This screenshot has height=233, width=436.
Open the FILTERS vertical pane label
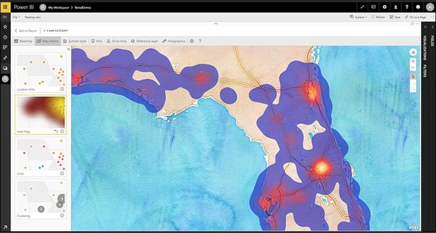pyautogui.click(x=426, y=71)
